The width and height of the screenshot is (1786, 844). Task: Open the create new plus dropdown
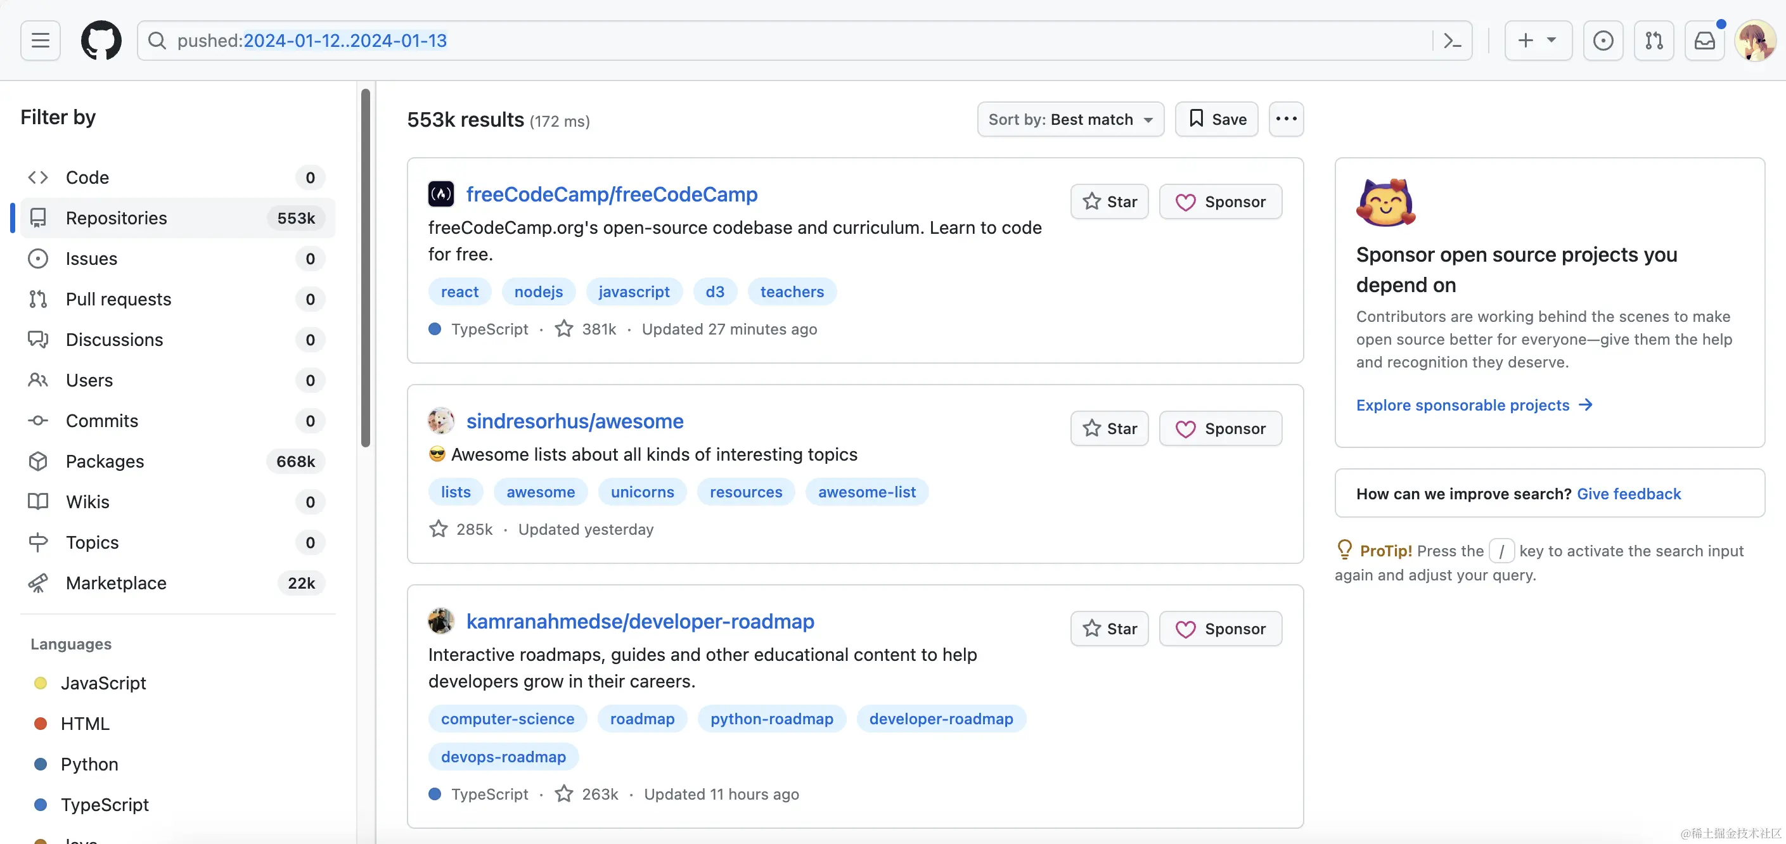coord(1537,40)
